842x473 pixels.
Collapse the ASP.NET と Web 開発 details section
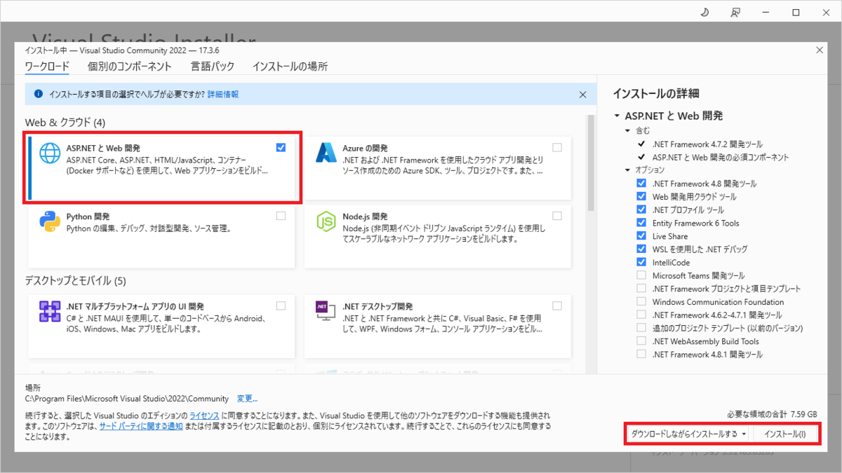(617, 116)
